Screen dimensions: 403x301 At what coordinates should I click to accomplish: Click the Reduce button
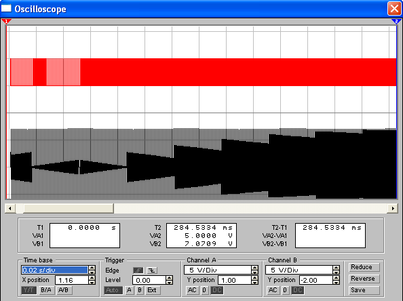(x=364, y=267)
